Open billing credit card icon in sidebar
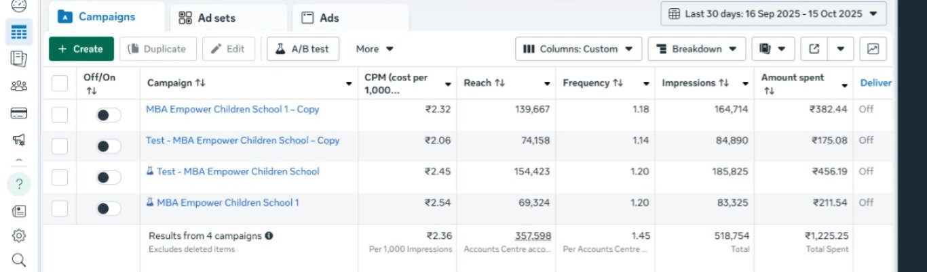This screenshot has width=927, height=272. 19,113
